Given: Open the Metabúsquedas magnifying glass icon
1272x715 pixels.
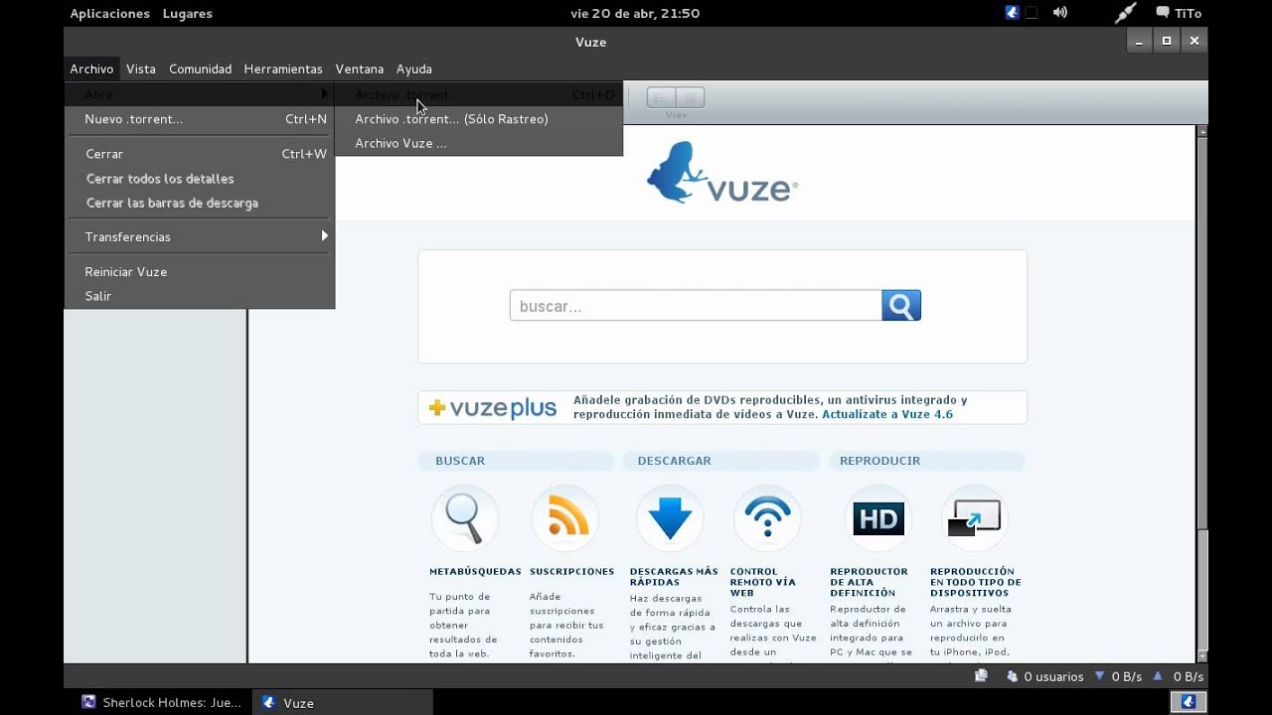Looking at the screenshot, I should 464,518.
